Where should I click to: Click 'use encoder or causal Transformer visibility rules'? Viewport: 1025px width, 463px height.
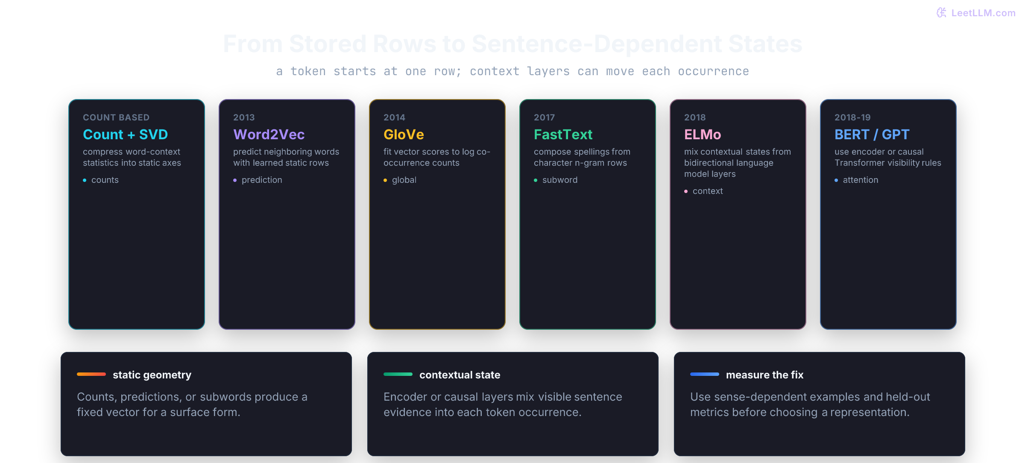pos(888,157)
